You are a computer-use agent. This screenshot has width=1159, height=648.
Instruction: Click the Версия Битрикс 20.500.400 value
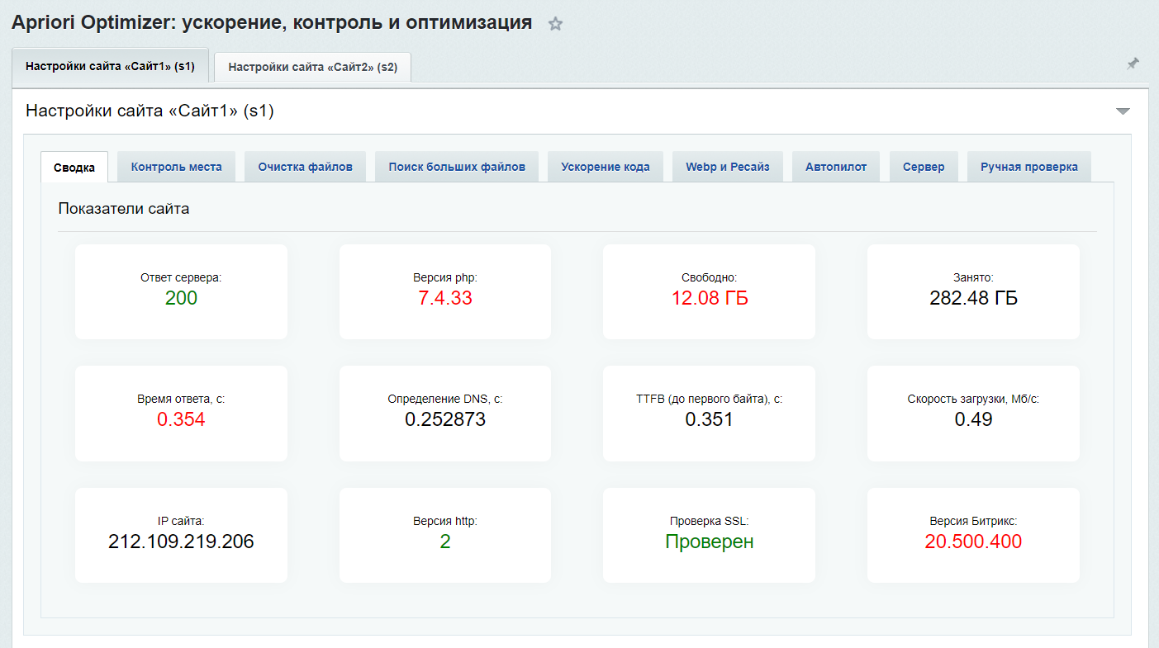pos(973,542)
